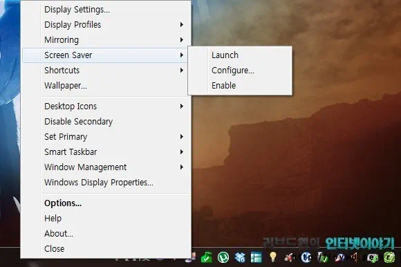This screenshot has height=267, width=401.
Task: Open screen saver Configure option
Action: click(240, 71)
